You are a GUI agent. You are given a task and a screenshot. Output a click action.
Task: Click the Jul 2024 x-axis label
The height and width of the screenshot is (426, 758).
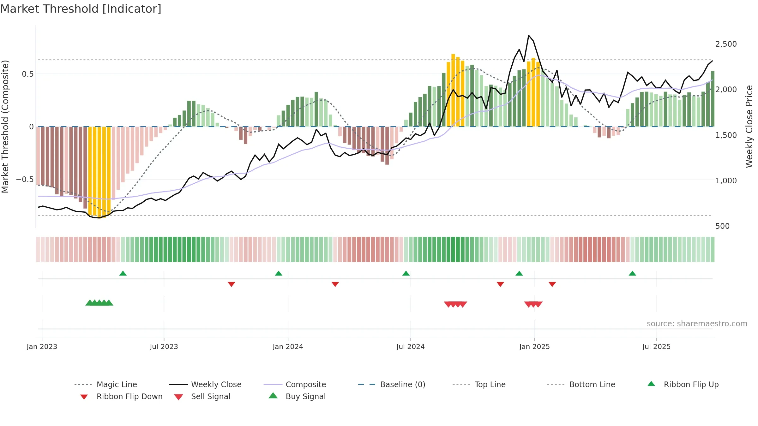(x=411, y=347)
